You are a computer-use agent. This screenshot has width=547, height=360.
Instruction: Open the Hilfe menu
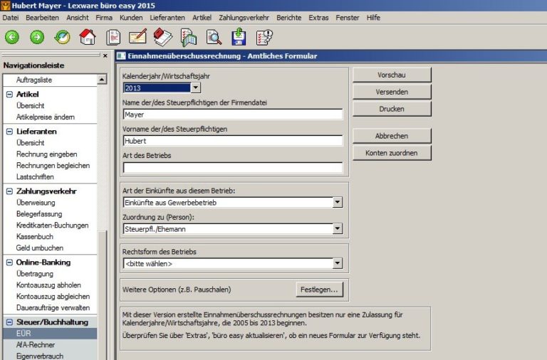click(x=373, y=17)
